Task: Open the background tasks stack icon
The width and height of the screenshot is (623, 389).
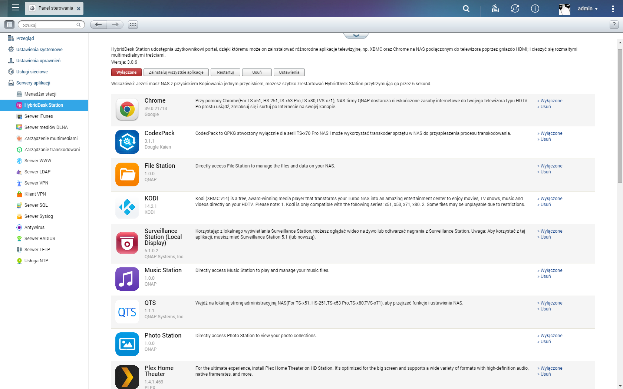Action: (495, 9)
